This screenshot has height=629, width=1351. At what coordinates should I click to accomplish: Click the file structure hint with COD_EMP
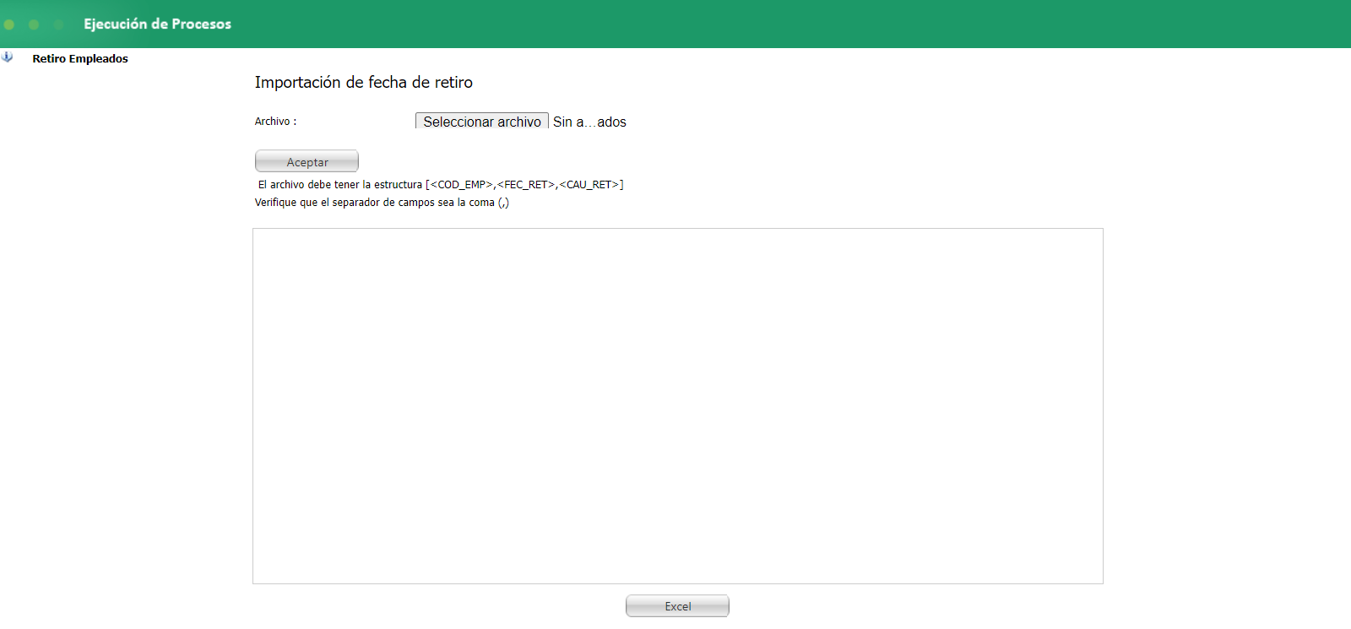441,185
